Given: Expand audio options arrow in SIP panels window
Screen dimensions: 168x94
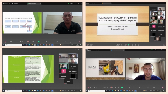Looking at the screenshot, I should [90, 88].
